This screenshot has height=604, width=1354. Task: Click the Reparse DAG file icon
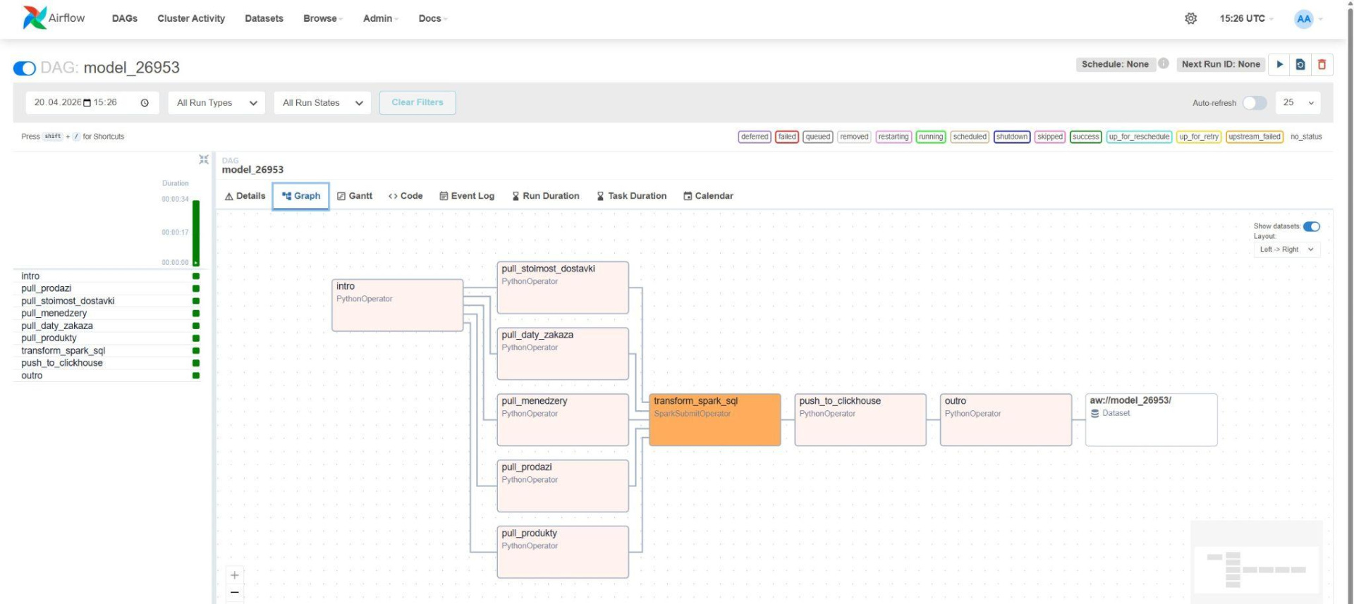[1300, 64]
